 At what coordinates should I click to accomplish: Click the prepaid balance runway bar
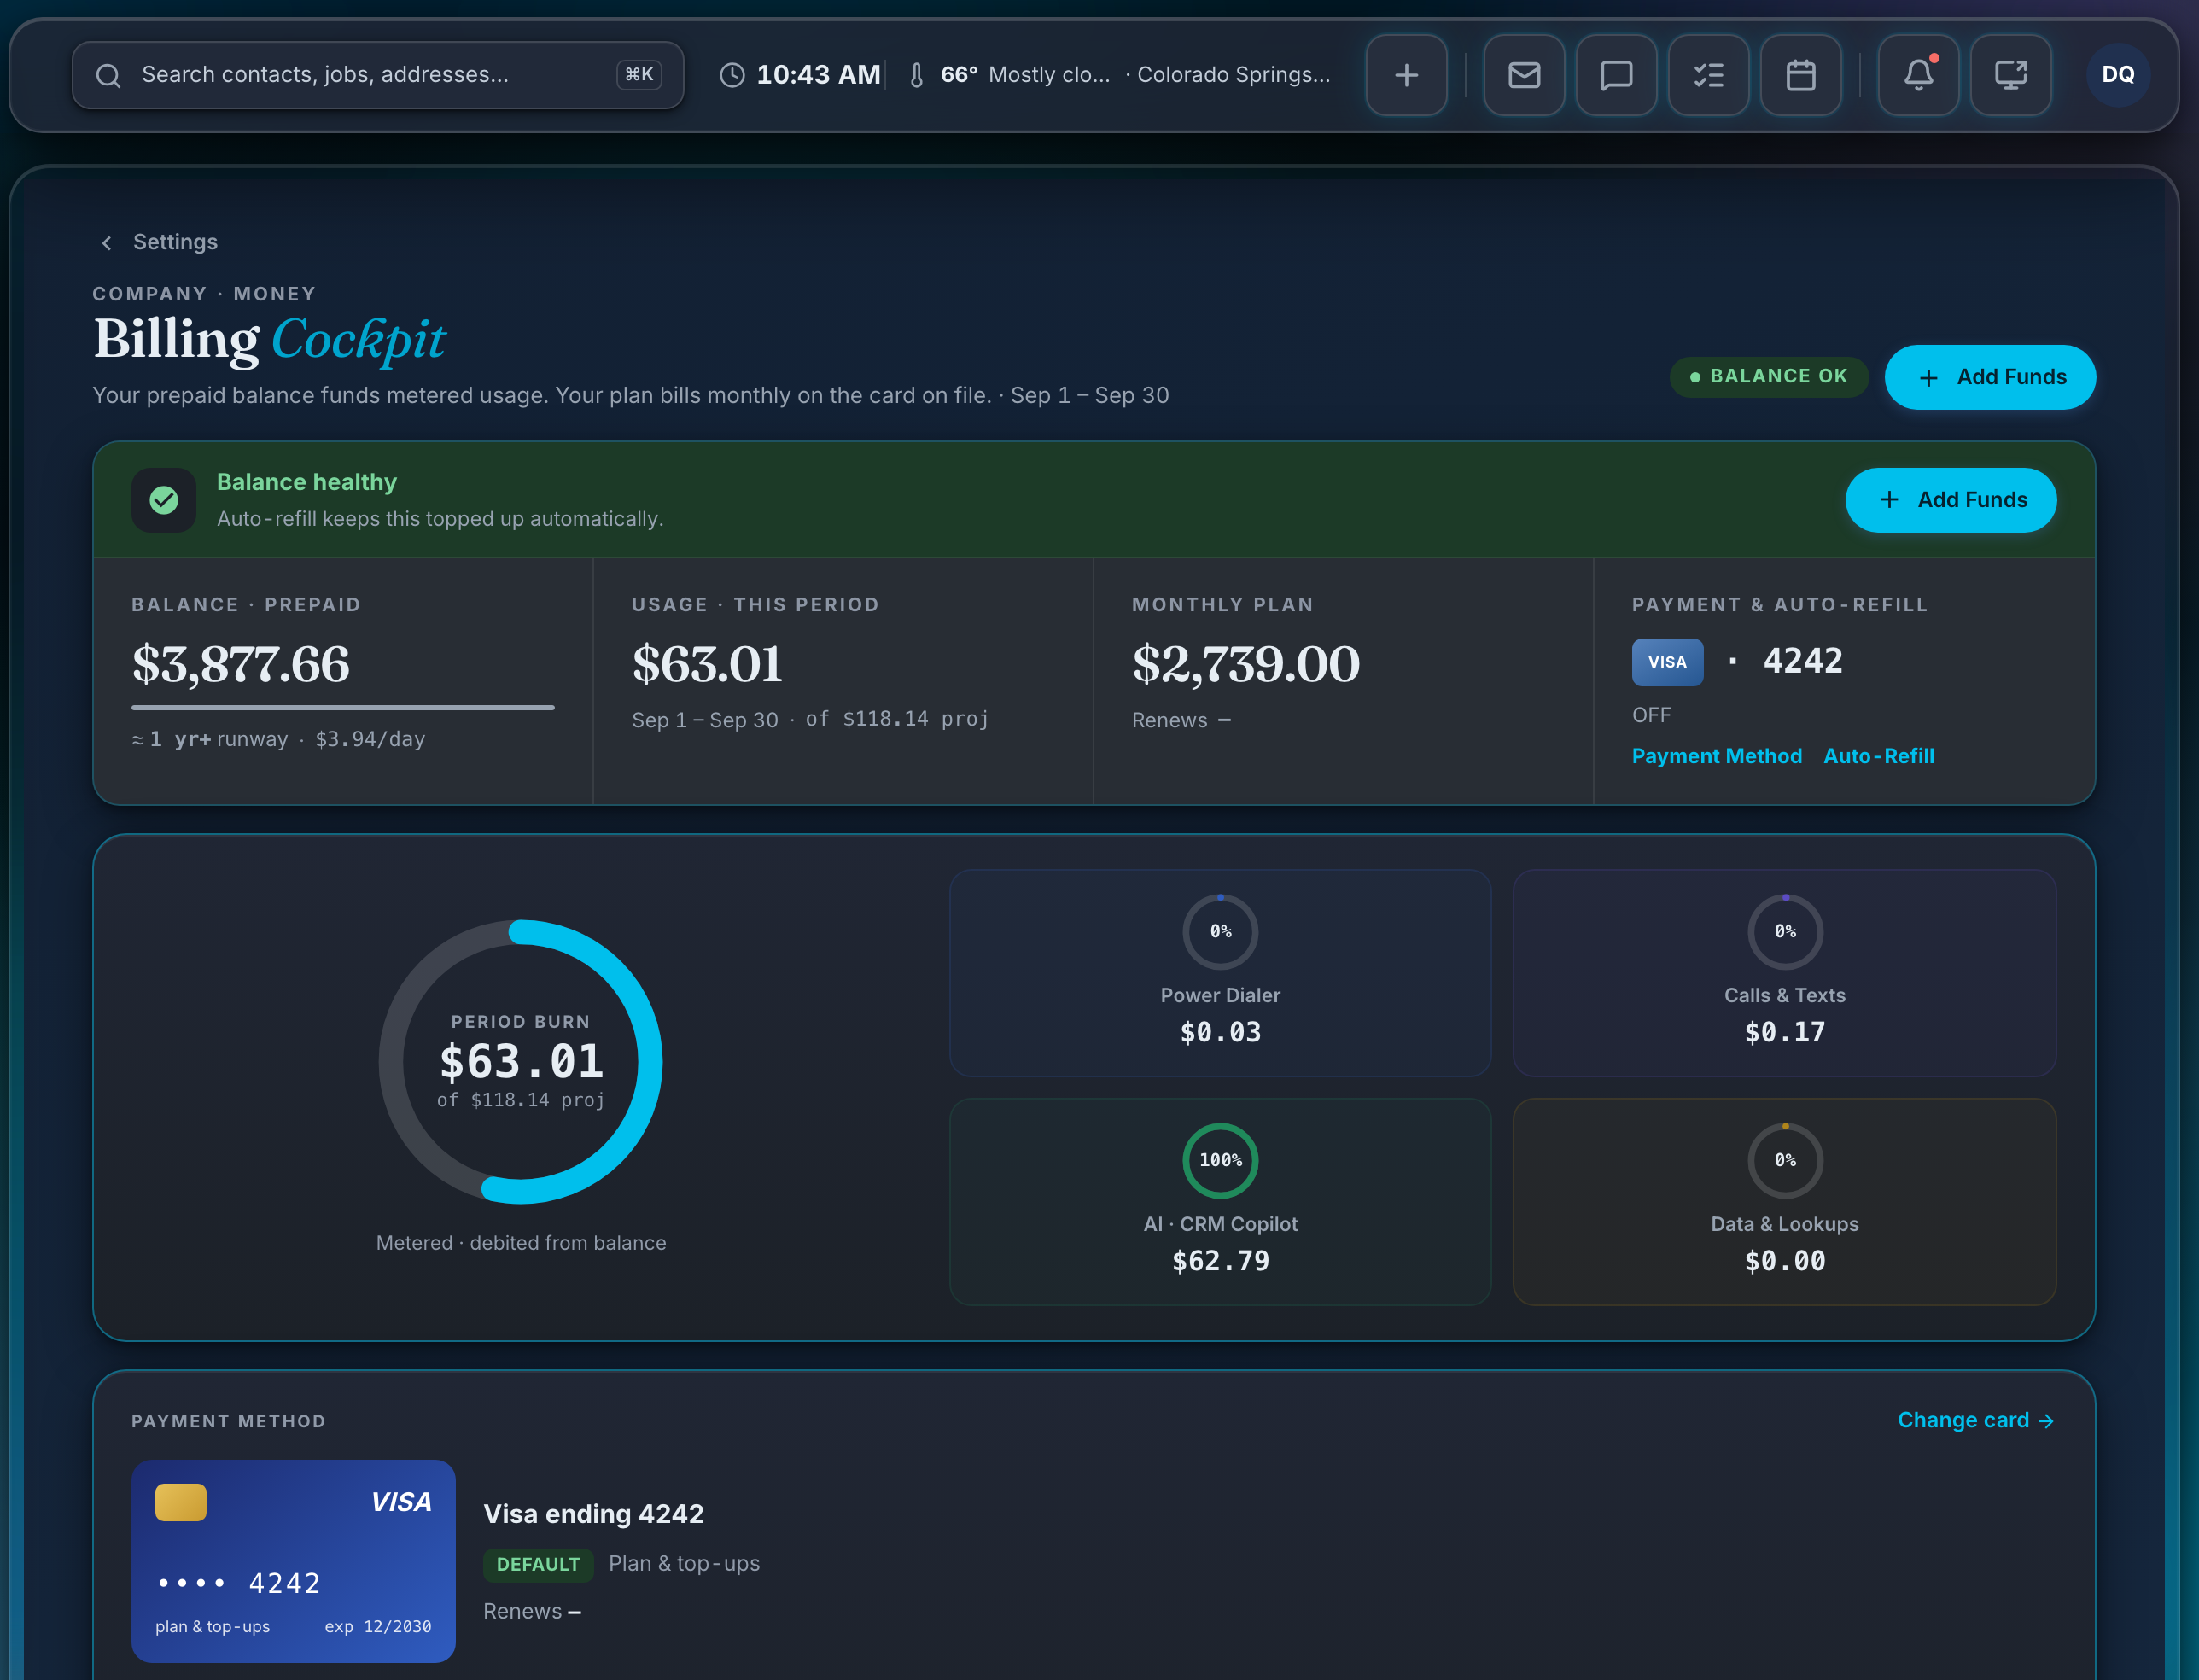(x=343, y=707)
